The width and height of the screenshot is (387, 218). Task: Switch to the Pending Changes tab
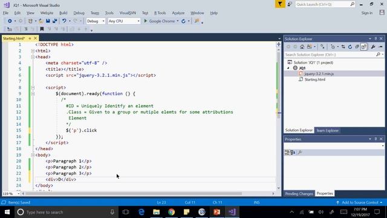click(x=299, y=194)
